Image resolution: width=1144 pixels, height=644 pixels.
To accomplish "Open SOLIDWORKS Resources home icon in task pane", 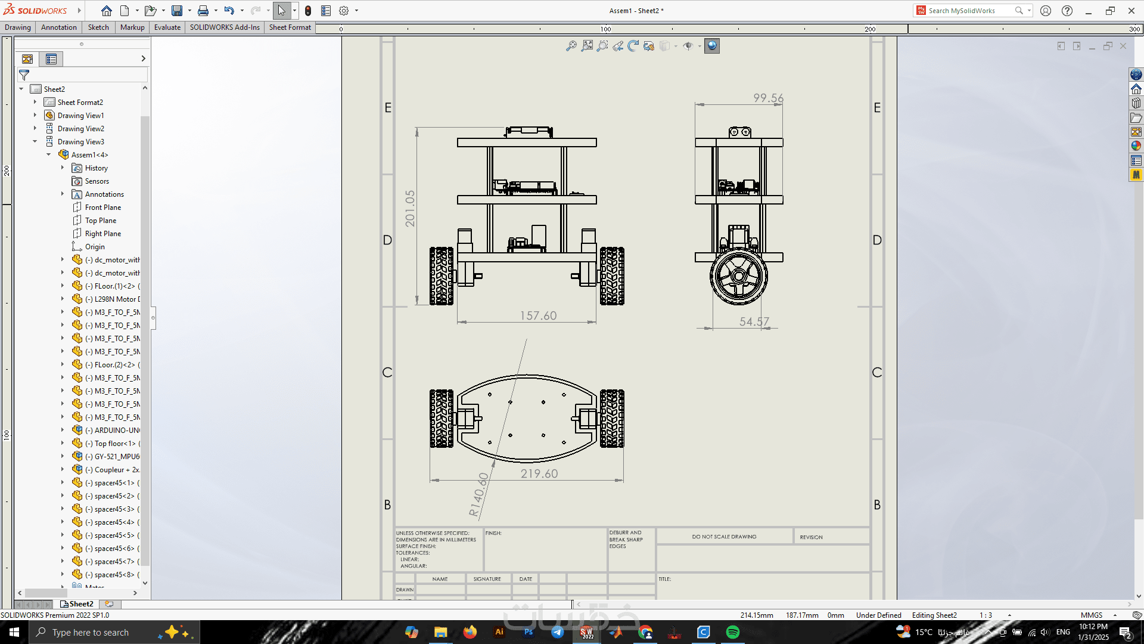I will [1136, 89].
